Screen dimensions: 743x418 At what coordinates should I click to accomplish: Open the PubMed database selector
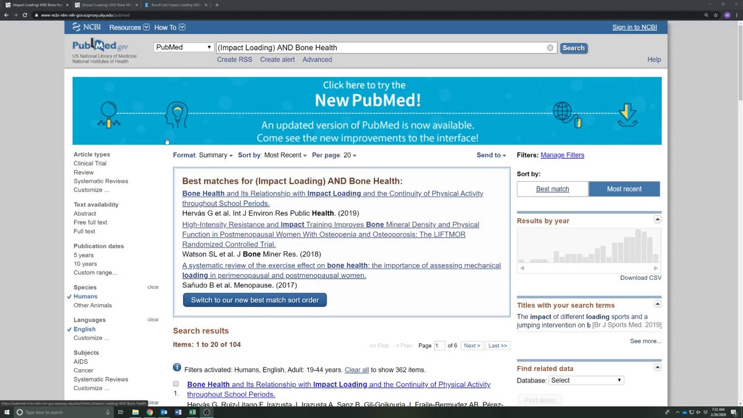[x=183, y=48]
